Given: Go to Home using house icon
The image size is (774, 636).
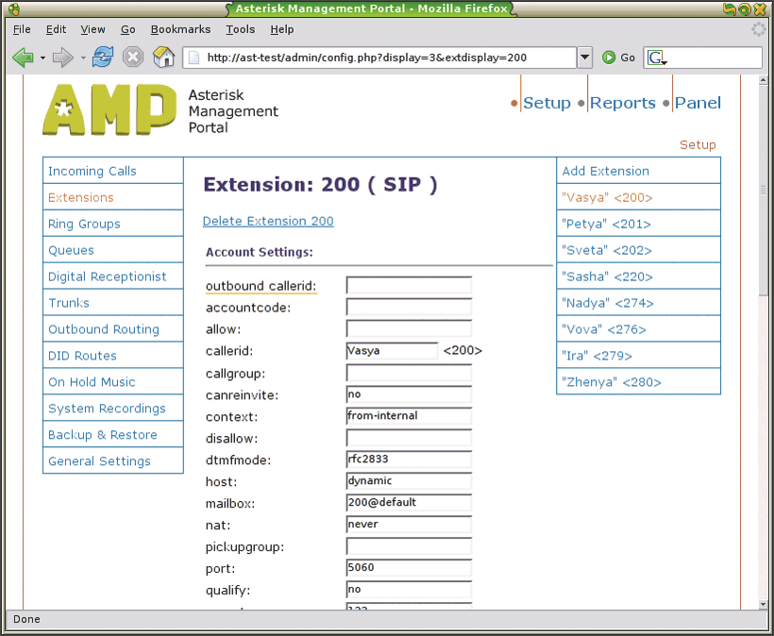Looking at the screenshot, I should pos(164,58).
